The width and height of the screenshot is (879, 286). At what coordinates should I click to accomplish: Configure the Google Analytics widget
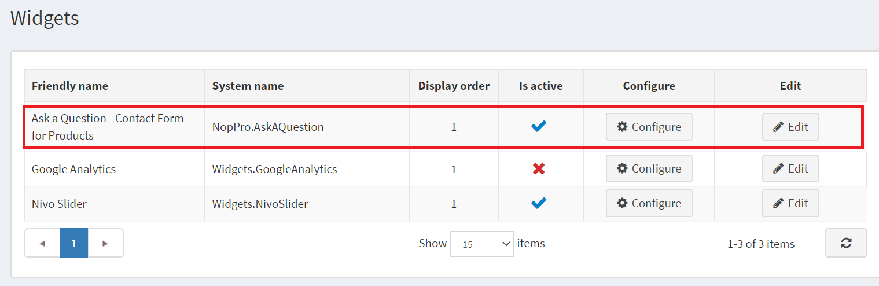point(649,169)
